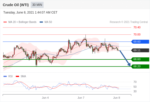Click the Jun 7 date axis label
Viewport: 150px width, 102px height.
81,98
